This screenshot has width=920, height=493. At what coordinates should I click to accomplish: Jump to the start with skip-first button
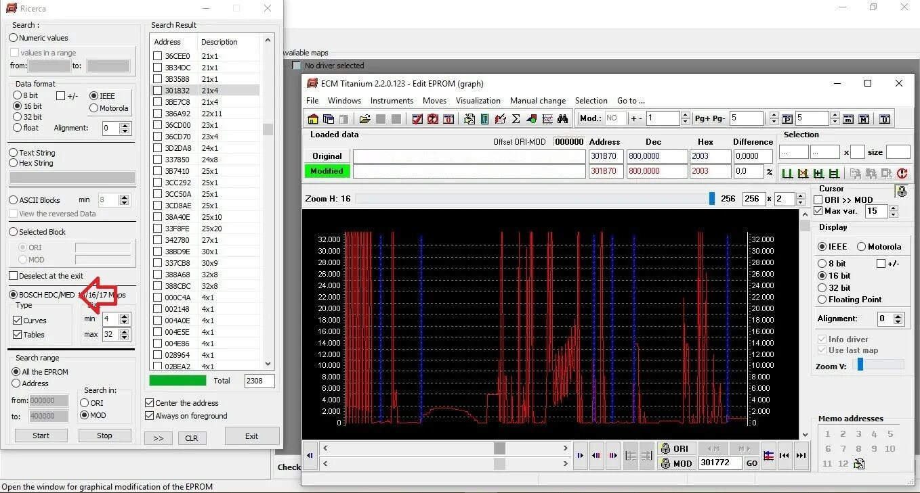point(785,455)
